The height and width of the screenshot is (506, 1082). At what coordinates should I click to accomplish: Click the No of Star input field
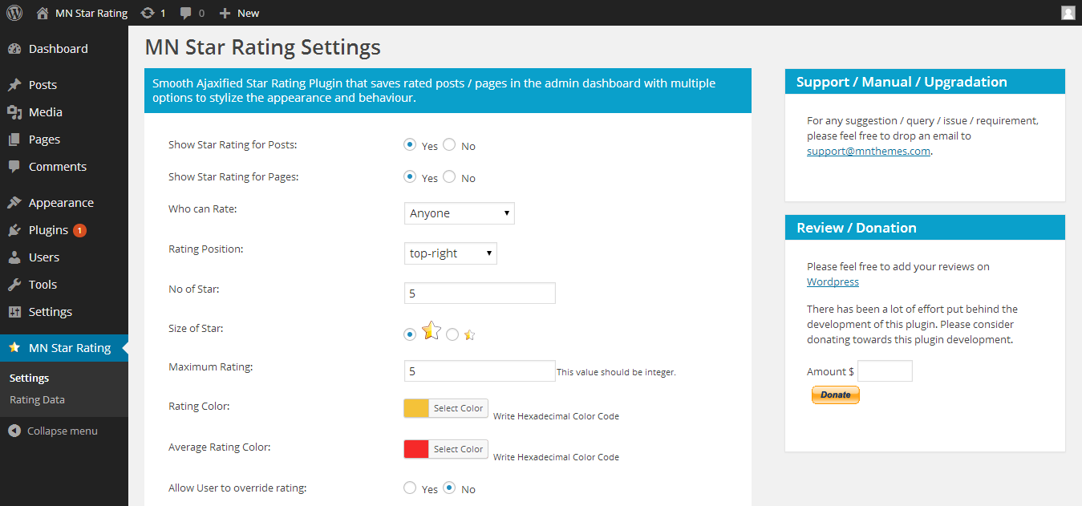tap(480, 293)
